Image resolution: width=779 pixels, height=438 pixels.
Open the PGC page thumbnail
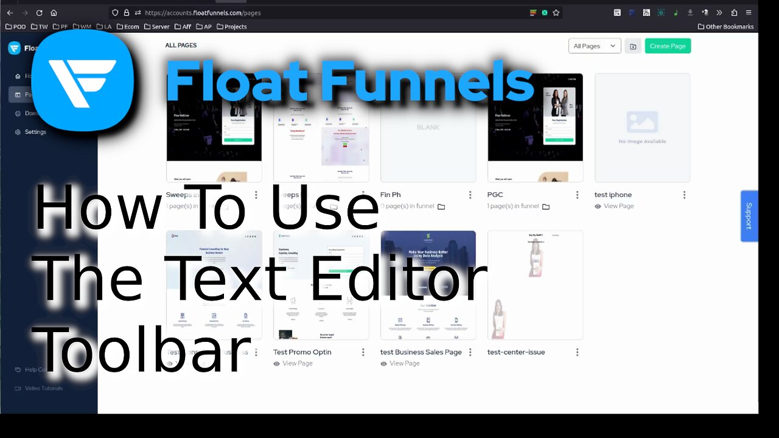pos(536,128)
